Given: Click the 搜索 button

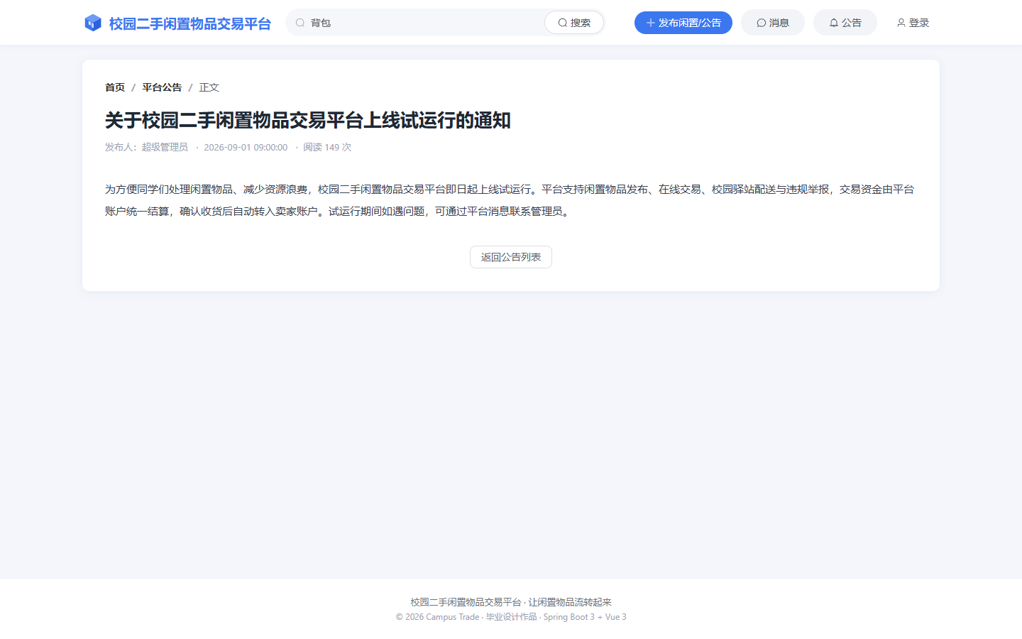Looking at the screenshot, I should (574, 23).
